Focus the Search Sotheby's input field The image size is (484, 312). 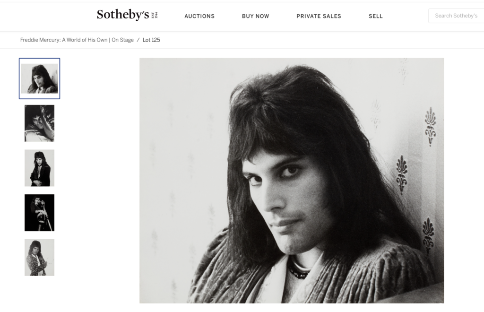tap(456, 16)
